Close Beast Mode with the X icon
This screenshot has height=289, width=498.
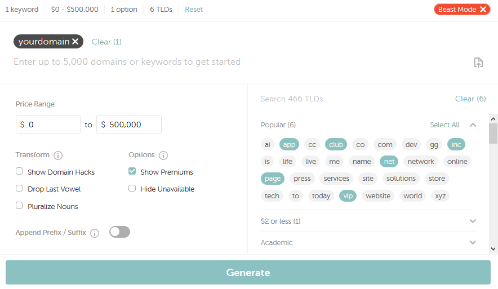click(x=483, y=10)
